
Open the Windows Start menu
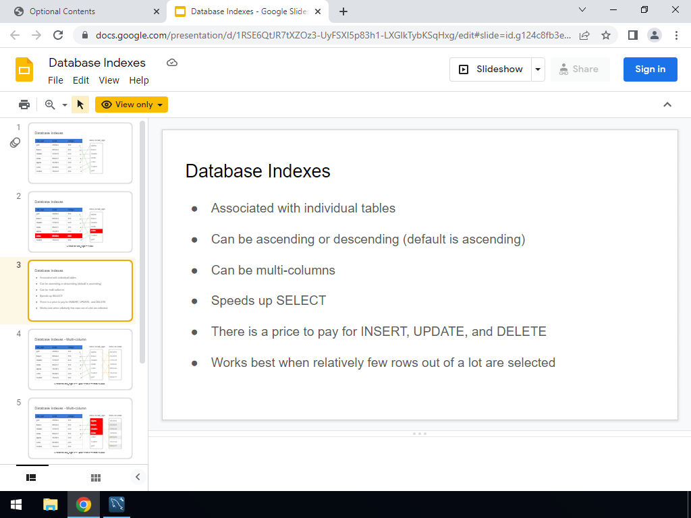click(16, 505)
